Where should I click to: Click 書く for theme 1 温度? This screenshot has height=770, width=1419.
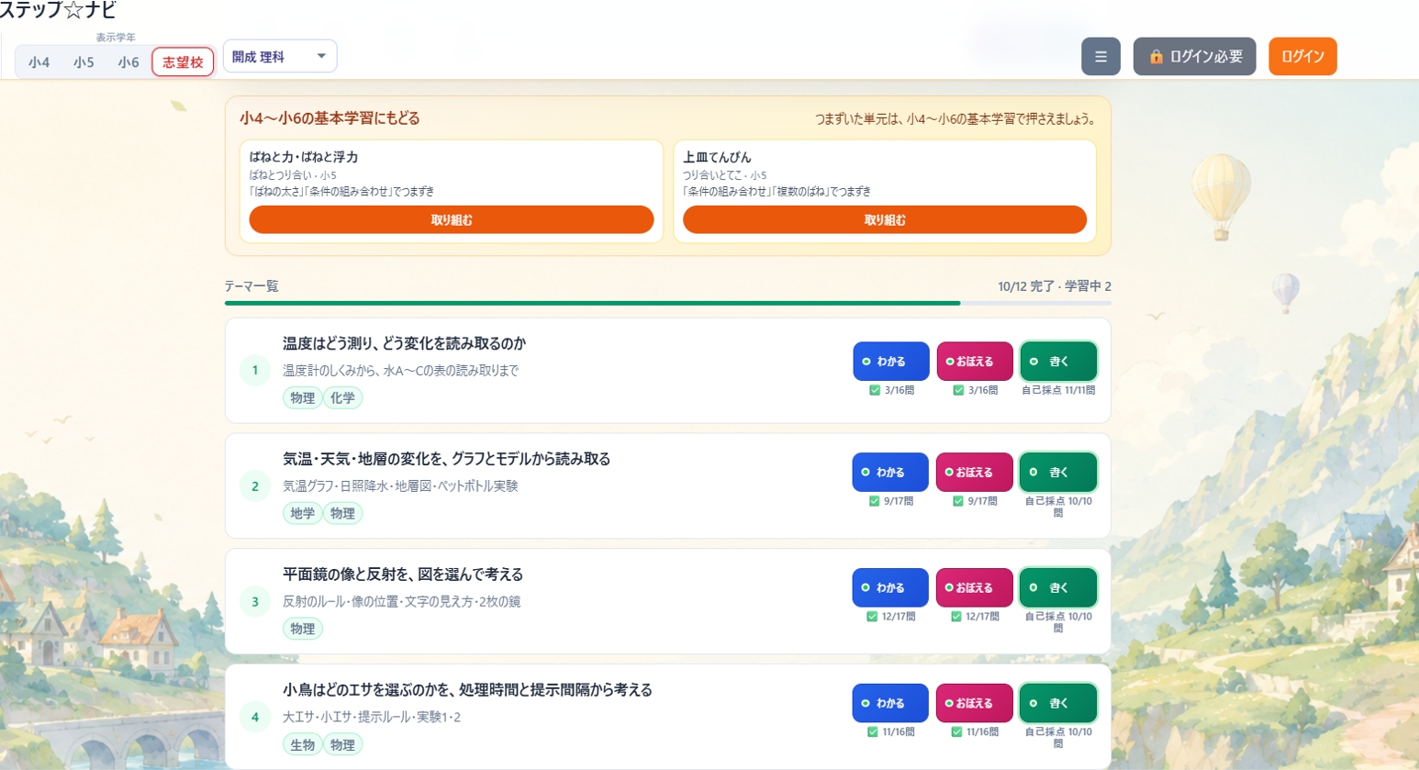[x=1058, y=362]
